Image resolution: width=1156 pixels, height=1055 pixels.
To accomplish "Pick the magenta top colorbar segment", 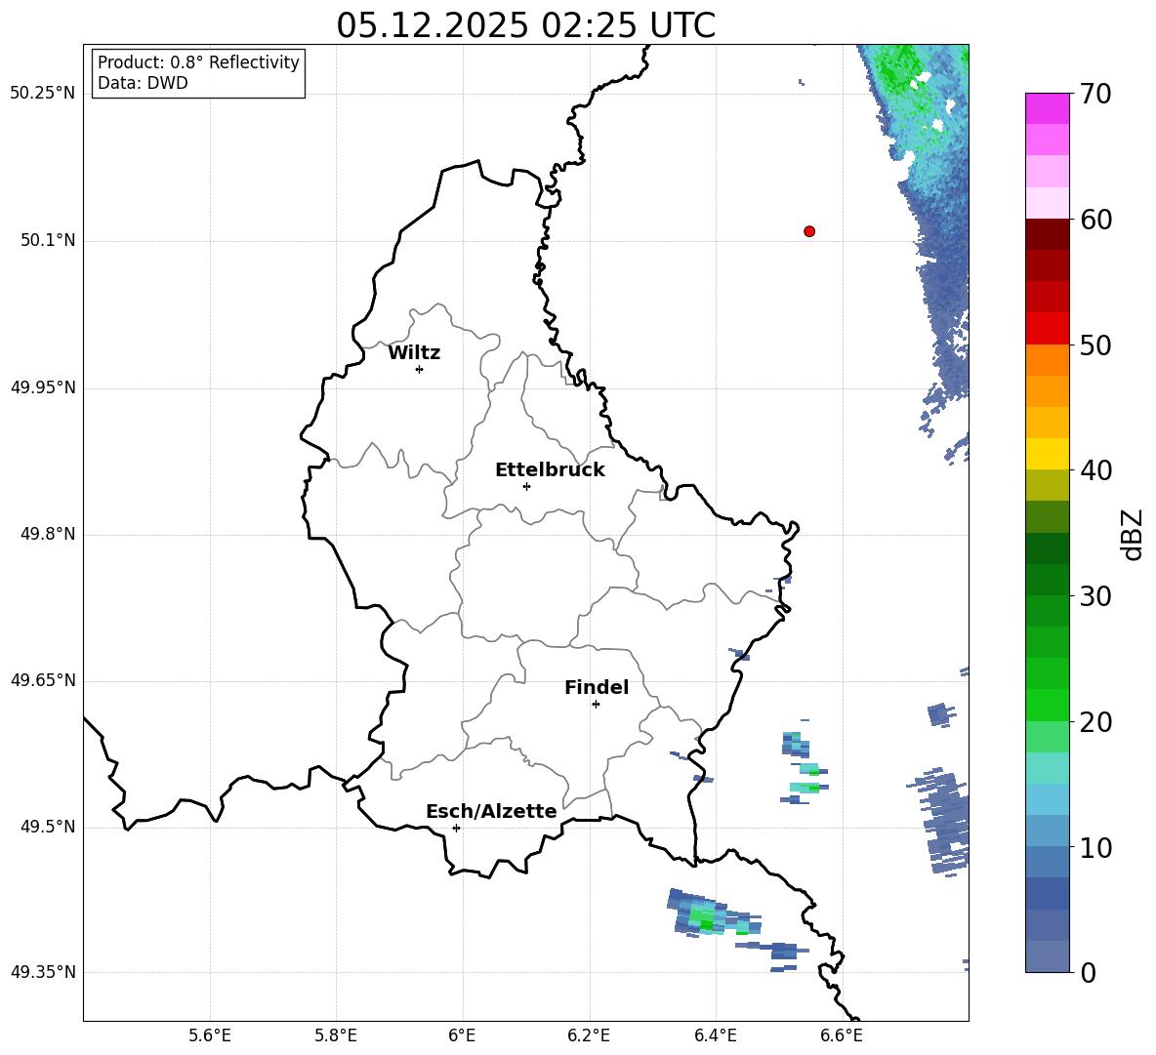I will pyautogui.click(x=1047, y=108).
